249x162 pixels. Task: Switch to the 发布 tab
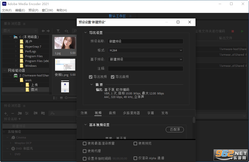click(165, 113)
